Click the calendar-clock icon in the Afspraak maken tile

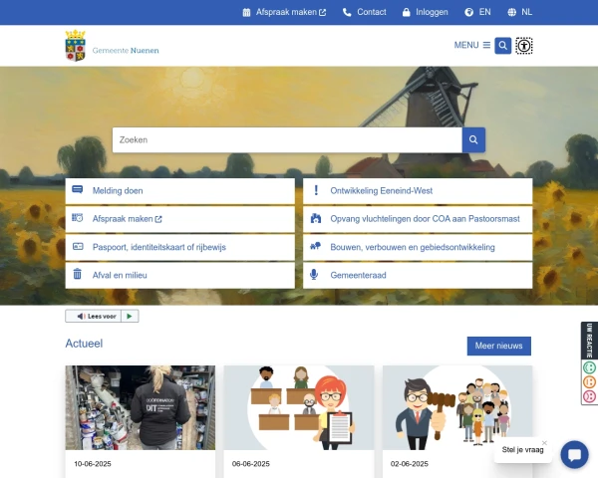coord(78,218)
